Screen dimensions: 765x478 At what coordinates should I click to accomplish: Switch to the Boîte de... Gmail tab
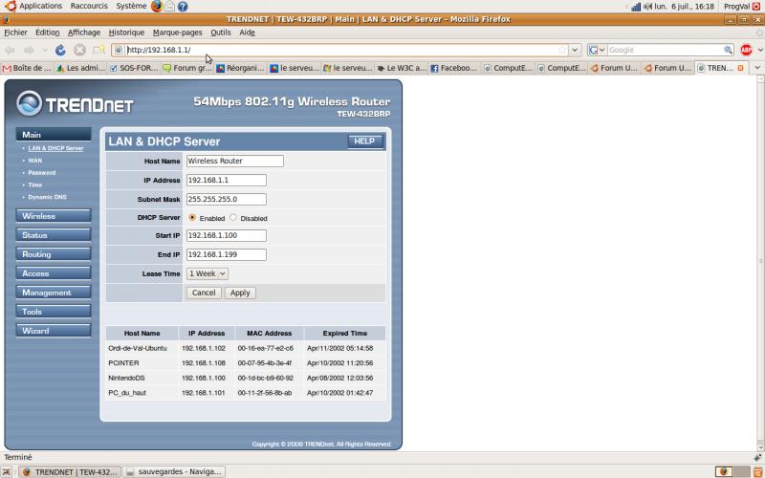click(28, 68)
